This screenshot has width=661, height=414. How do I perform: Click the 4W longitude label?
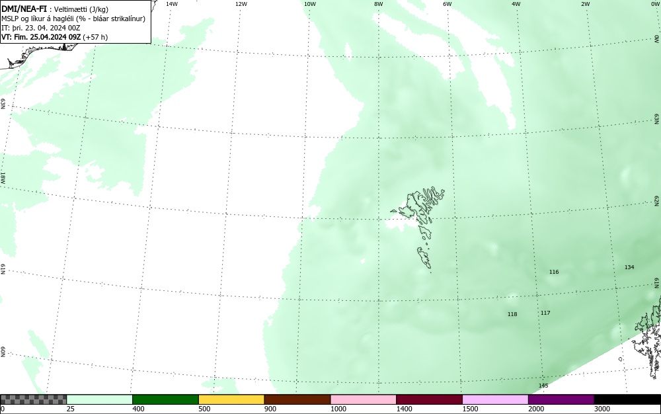point(516,4)
